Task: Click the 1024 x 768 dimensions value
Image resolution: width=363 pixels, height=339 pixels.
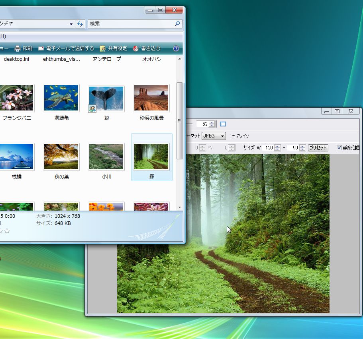Action: pos(67,216)
